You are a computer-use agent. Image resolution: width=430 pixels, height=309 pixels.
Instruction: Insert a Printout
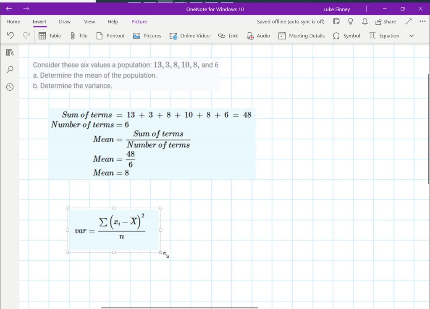tap(110, 36)
